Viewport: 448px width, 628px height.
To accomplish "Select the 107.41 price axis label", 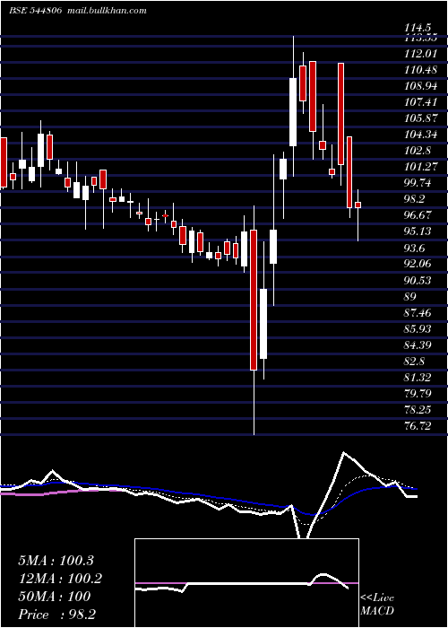I will tap(420, 102).
